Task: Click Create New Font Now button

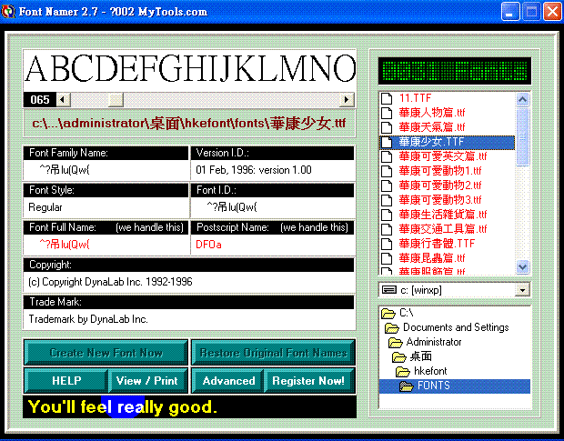Action: pyautogui.click(x=106, y=353)
